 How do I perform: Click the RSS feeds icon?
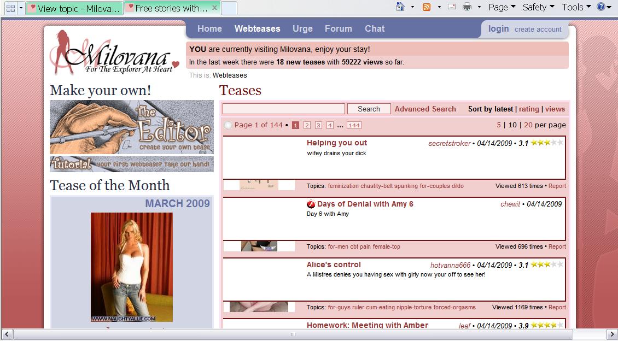tap(427, 7)
